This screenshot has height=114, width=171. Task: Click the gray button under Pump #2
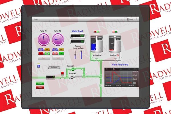(58, 58)
